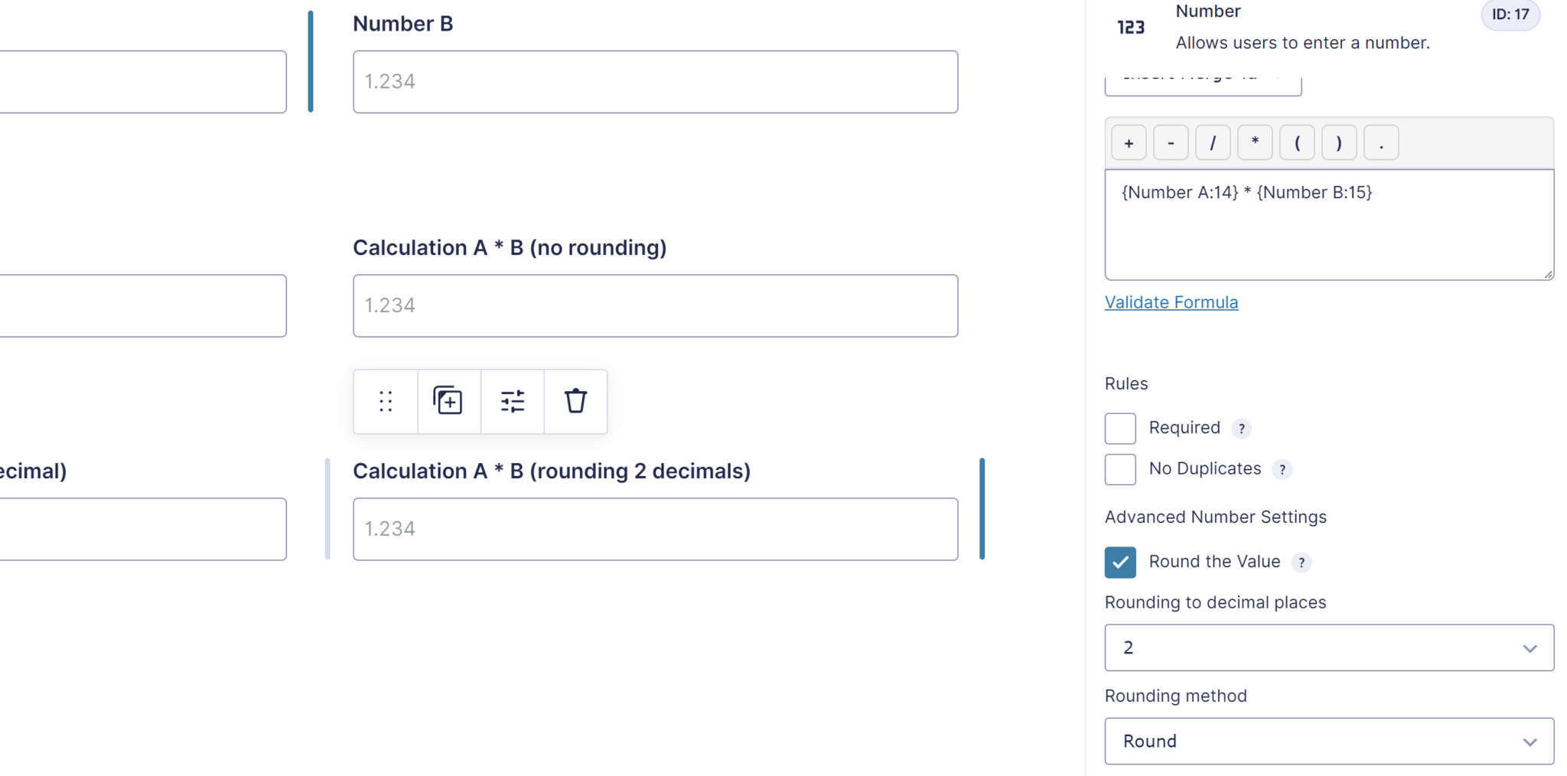Insert plus operator into formula

1129,143
